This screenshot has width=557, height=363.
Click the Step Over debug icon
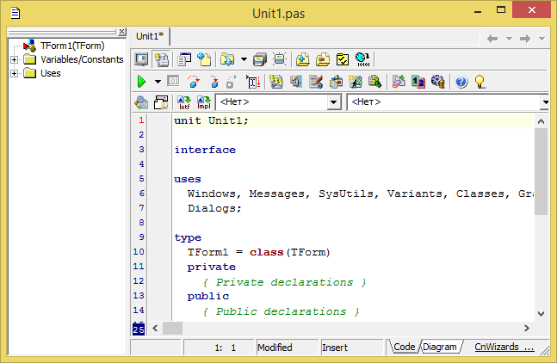click(x=193, y=82)
